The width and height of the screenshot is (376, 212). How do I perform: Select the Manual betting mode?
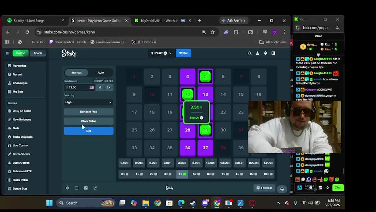click(76, 72)
